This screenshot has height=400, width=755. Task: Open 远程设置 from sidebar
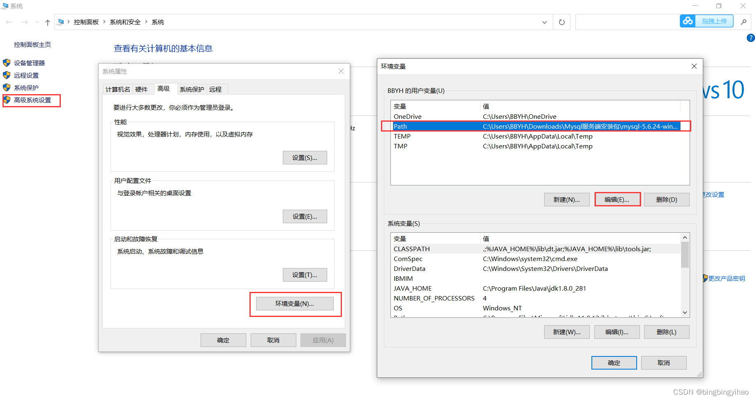coord(26,75)
